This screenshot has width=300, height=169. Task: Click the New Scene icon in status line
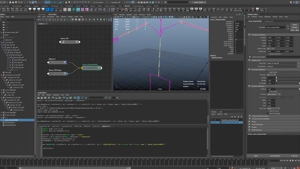10,2
